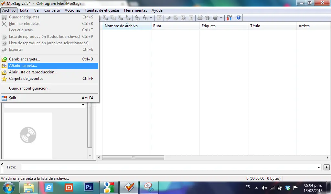Click the Text file - Tag converter toolbar icon
This screenshot has width=331, height=194.
pyautogui.click(x=121, y=18)
